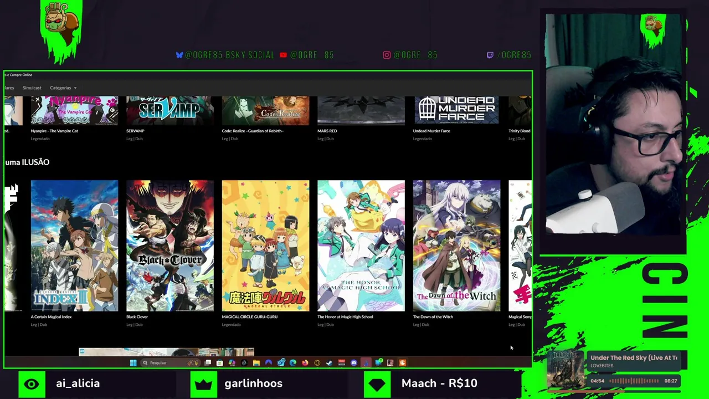Click the 'Trinity Blood' title text
This screenshot has width=709, height=399.
click(520, 131)
